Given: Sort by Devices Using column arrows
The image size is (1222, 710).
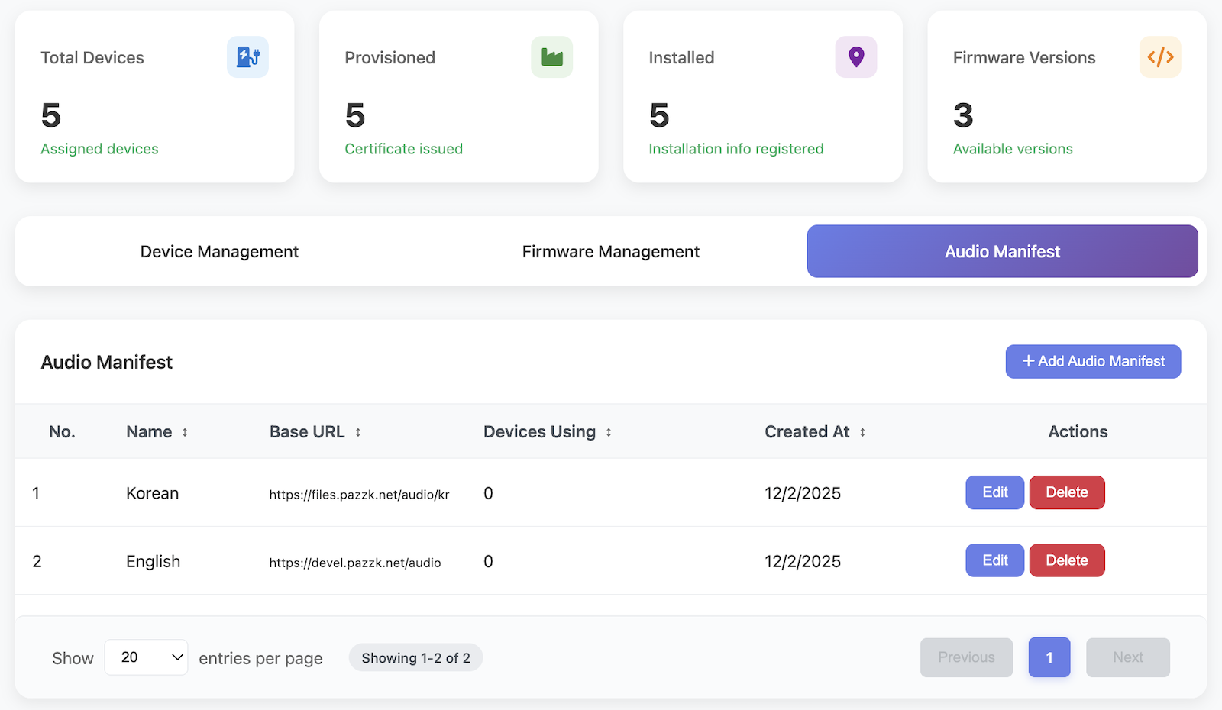Looking at the screenshot, I should click(609, 432).
